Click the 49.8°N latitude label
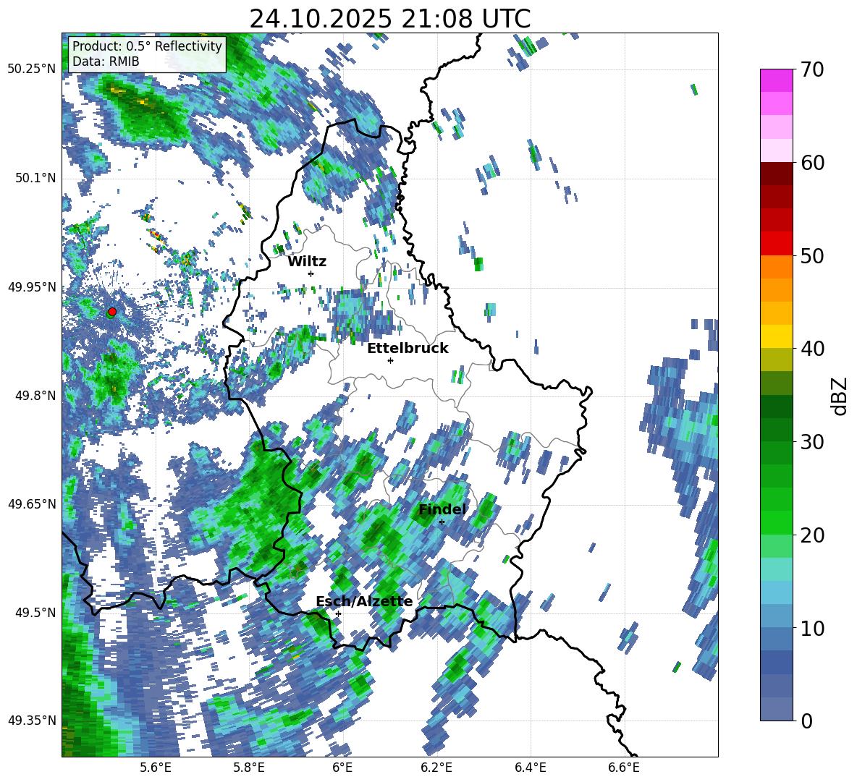The image size is (857, 782). [x=35, y=395]
